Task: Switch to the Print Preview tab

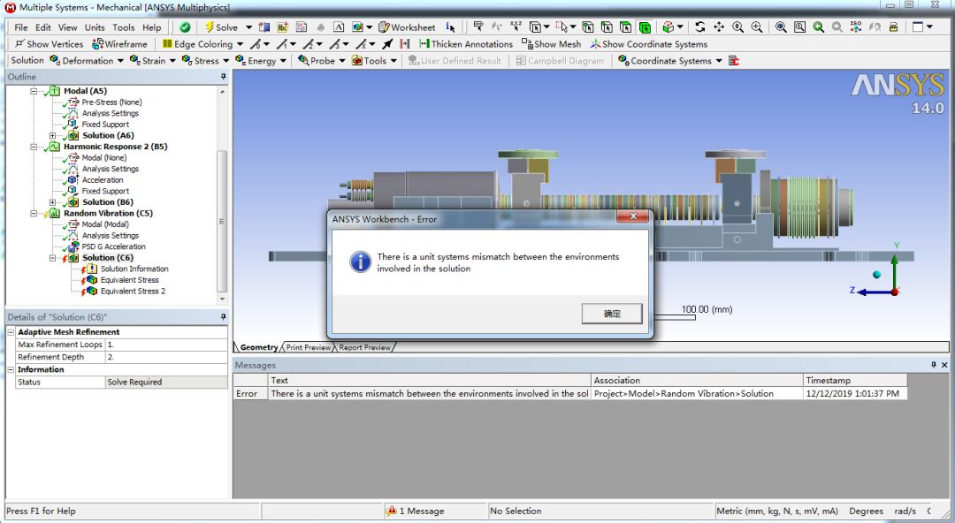Action: click(x=309, y=348)
